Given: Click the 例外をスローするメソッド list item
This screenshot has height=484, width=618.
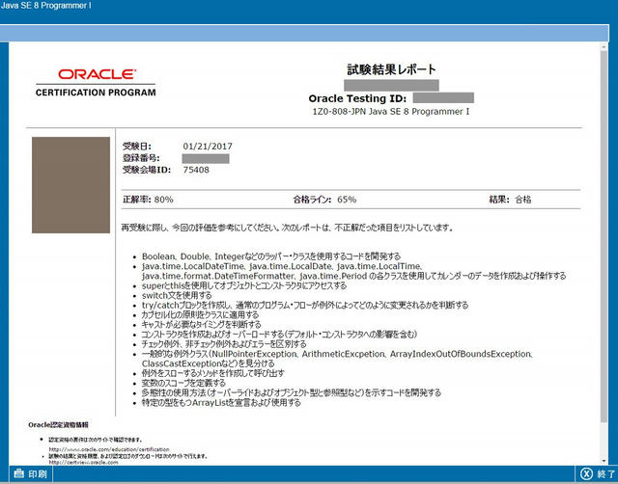Looking at the screenshot, I should tap(212, 373).
